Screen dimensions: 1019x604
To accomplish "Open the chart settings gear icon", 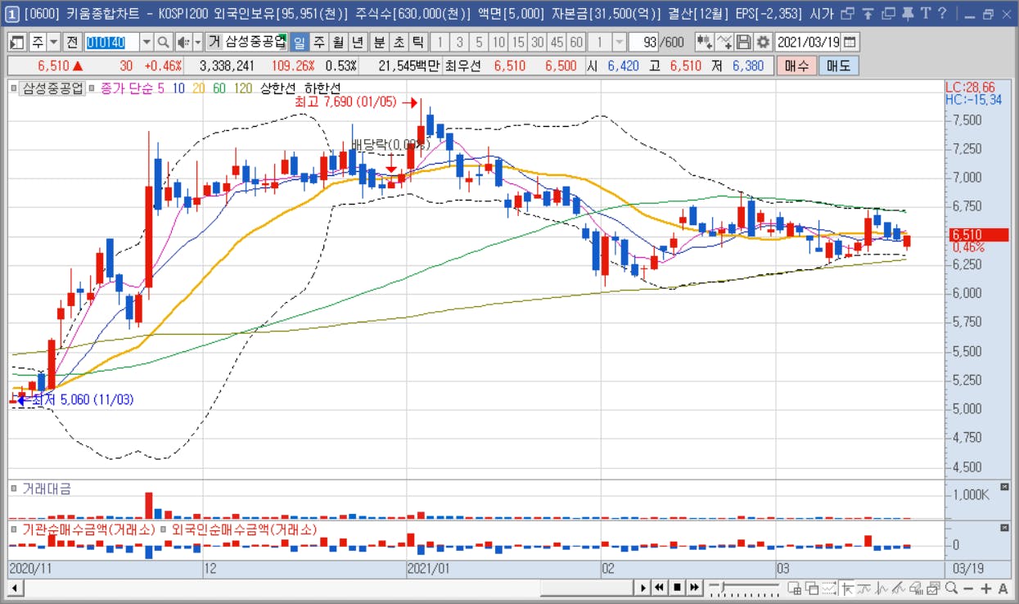I will 763,42.
